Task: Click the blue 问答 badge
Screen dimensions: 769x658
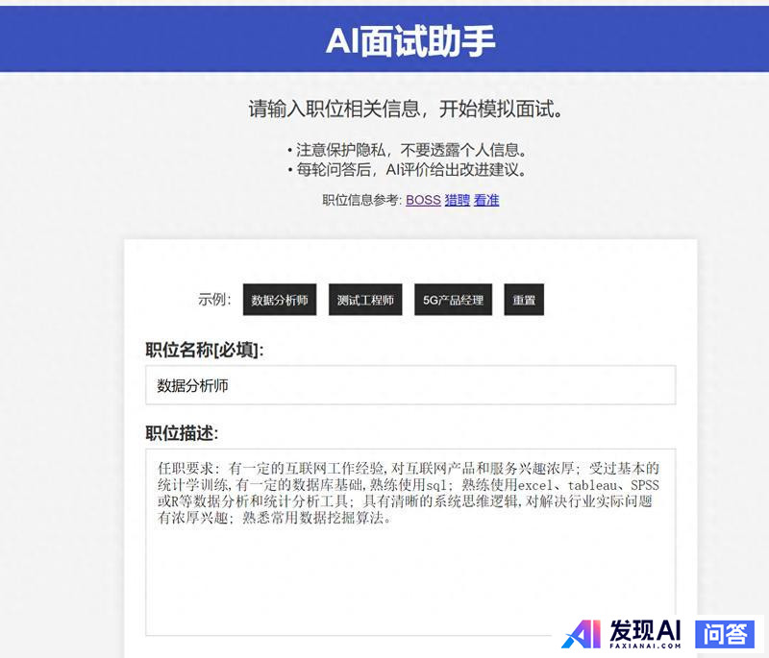Action: point(726,633)
